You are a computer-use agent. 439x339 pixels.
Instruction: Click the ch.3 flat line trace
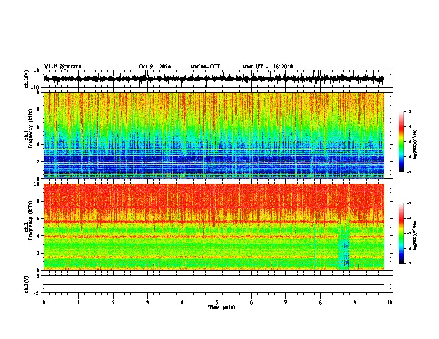(x=214, y=284)
